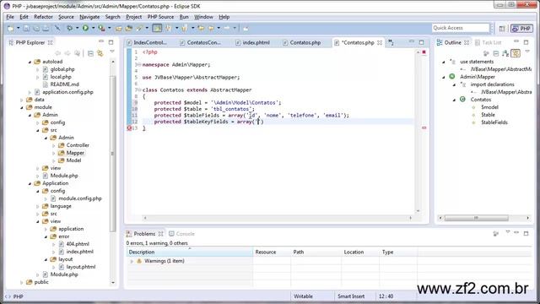The image size is (540, 304).
Task: Maximize the PHP Explorer panel
Action: (x=111, y=42)
